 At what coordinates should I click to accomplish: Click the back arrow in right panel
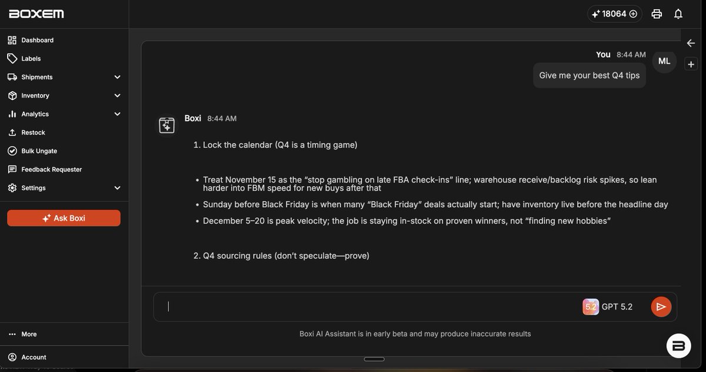tap(691, 43)
